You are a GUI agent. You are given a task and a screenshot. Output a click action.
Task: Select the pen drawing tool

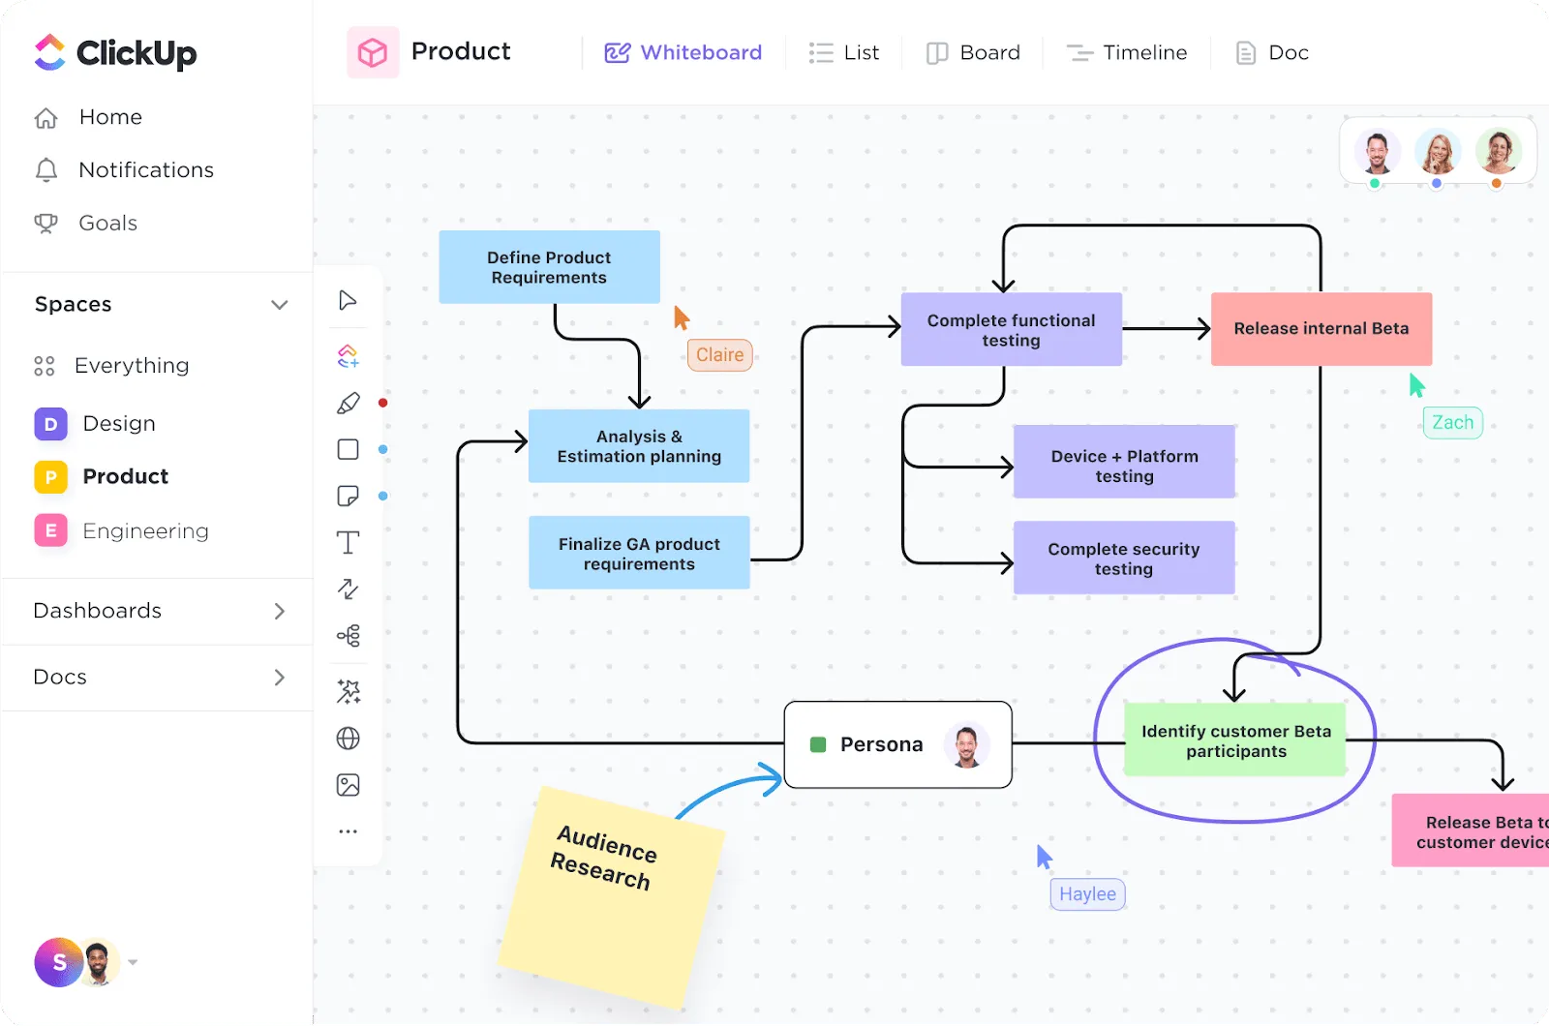click(348, 403)
